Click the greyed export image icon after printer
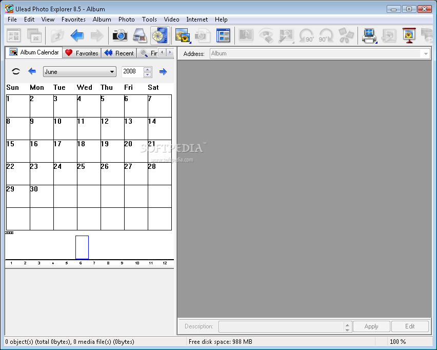437x350 pixels. coord(389,36)
